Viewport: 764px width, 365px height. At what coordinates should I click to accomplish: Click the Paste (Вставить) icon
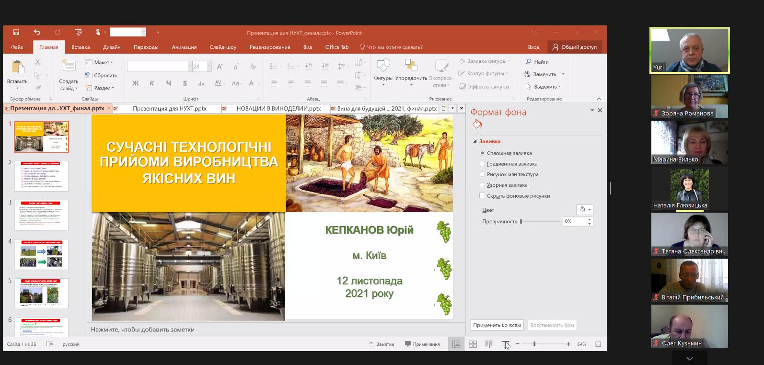coord(18,68)
